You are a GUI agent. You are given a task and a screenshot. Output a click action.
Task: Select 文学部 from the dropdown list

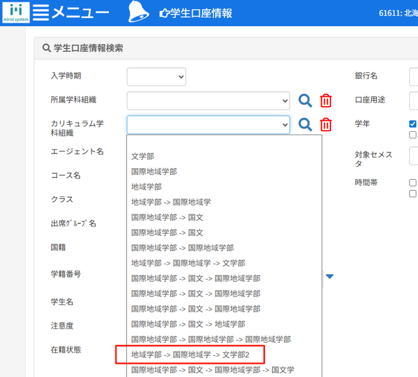click(x=143, y=156)
